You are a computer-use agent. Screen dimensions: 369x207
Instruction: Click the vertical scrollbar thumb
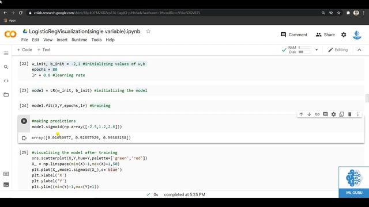(367, 98)
